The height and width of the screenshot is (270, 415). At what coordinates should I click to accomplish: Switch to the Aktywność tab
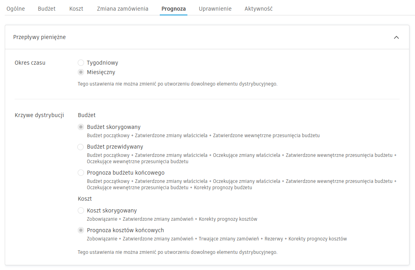pos(258,9)
